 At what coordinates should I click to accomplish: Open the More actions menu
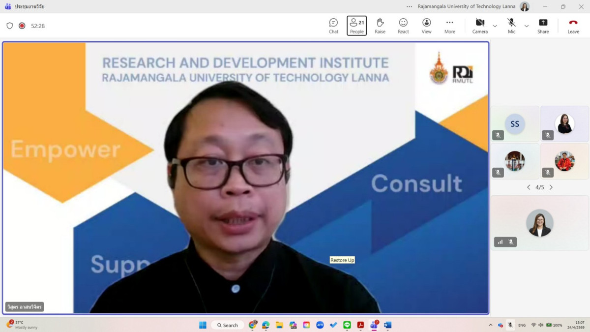(449, 26)
